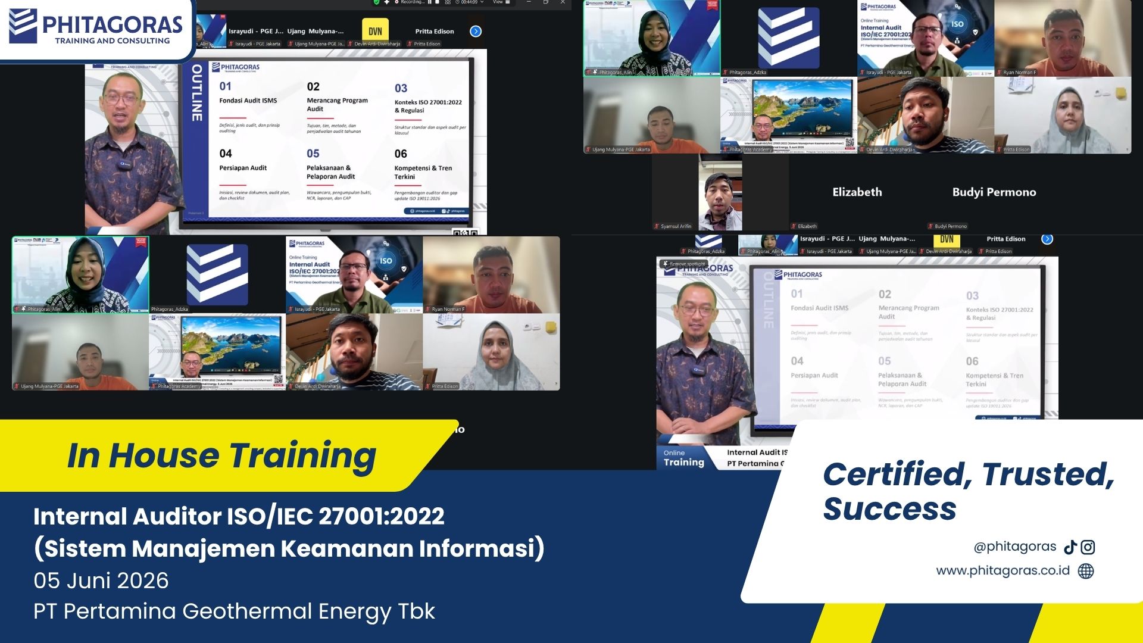The image size is (1143, 643).
Task: Open the TikTok icon
Action: (x=1070, y=547)
